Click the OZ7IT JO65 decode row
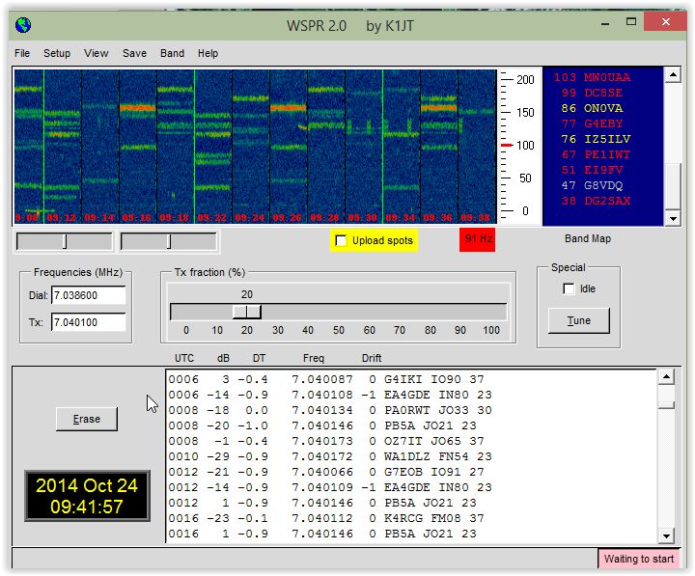The height and width of the screenshot is (576, 695). point(326,441)
